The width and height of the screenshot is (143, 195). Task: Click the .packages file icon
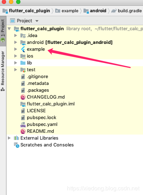[23, 90]
